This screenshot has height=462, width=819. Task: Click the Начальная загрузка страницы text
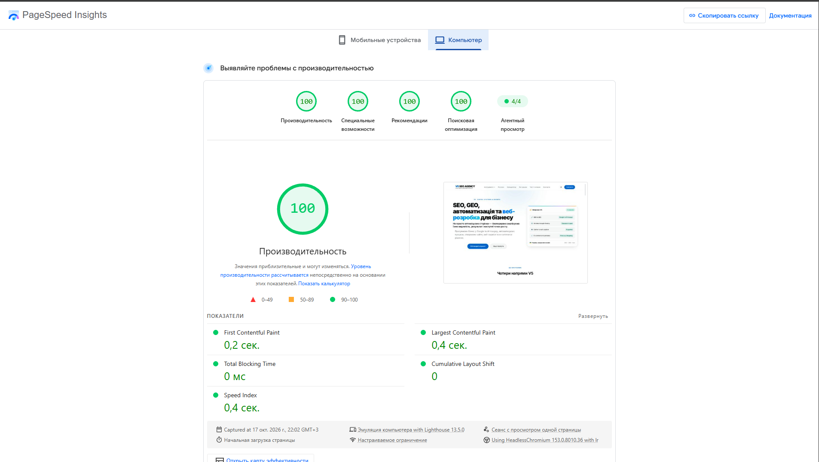[x=260, y=440]
